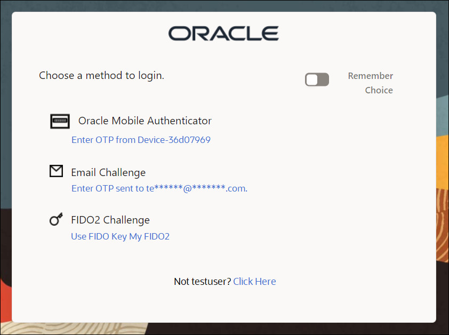Screen dimensions: 449x335
Task: Select the Oracle Mobile Authenticator method label
Action: [x=145, y=121]
